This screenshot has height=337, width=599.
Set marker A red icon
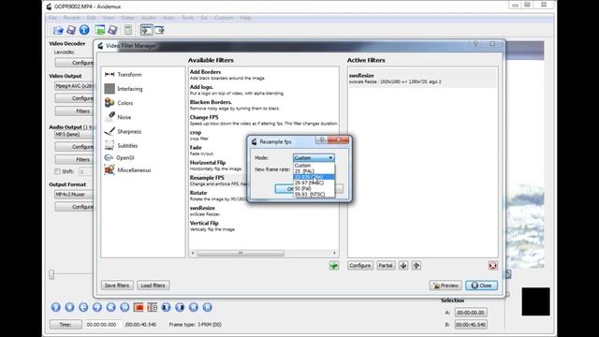139,307
